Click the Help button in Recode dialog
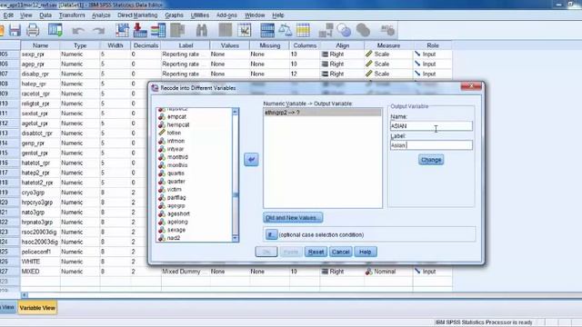 tap(366, 252)
